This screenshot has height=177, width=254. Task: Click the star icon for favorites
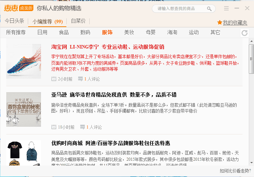coord(220,23)
